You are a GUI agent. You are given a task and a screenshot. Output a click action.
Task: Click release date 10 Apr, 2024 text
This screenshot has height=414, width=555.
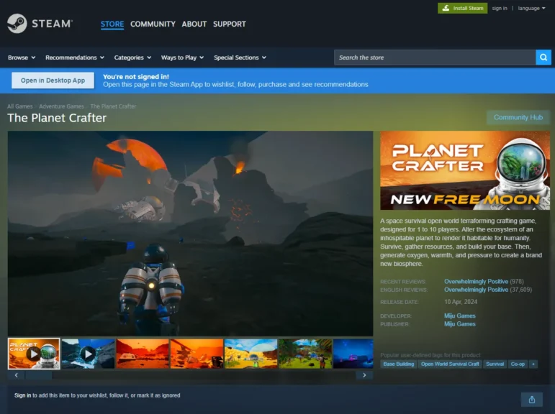coord(461,302)
